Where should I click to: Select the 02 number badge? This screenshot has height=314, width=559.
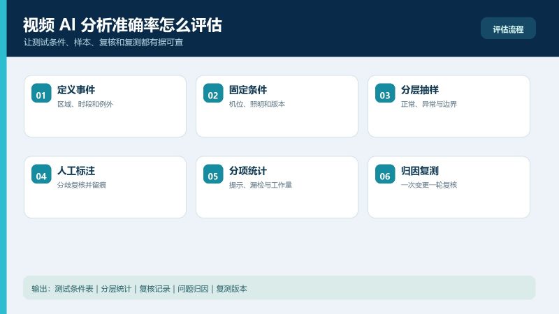click(x=213, y=93)
